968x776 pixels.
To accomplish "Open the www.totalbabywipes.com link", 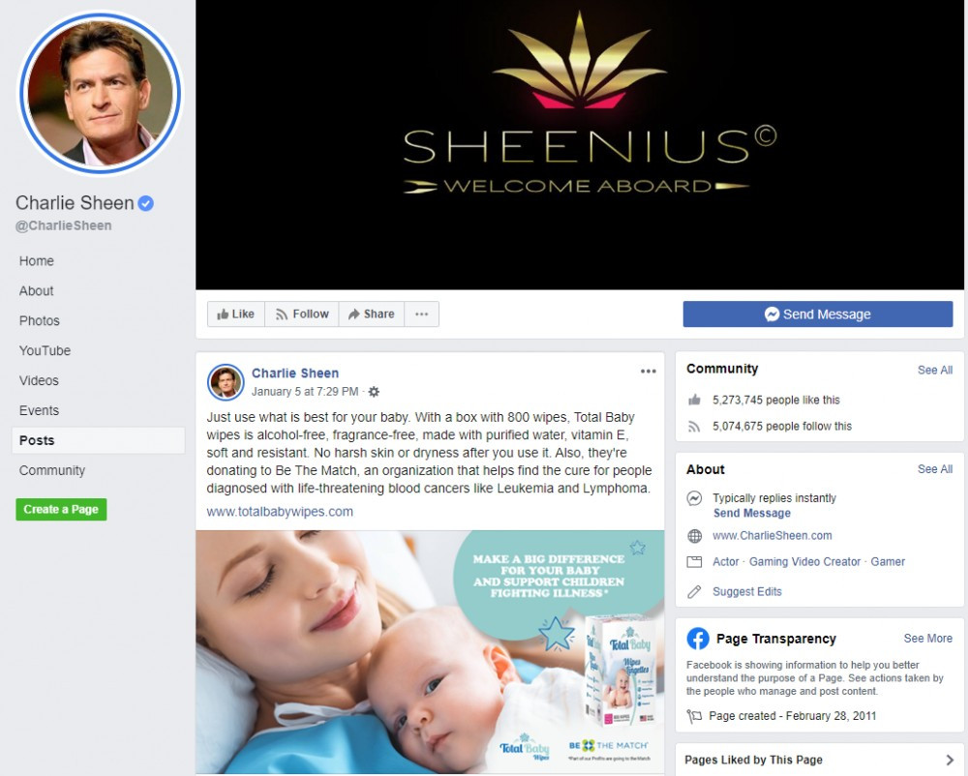I will pos(280,512).
